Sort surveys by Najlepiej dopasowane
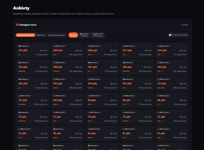Viewport: 204px width, 150px height. click(x=56, y=35)
